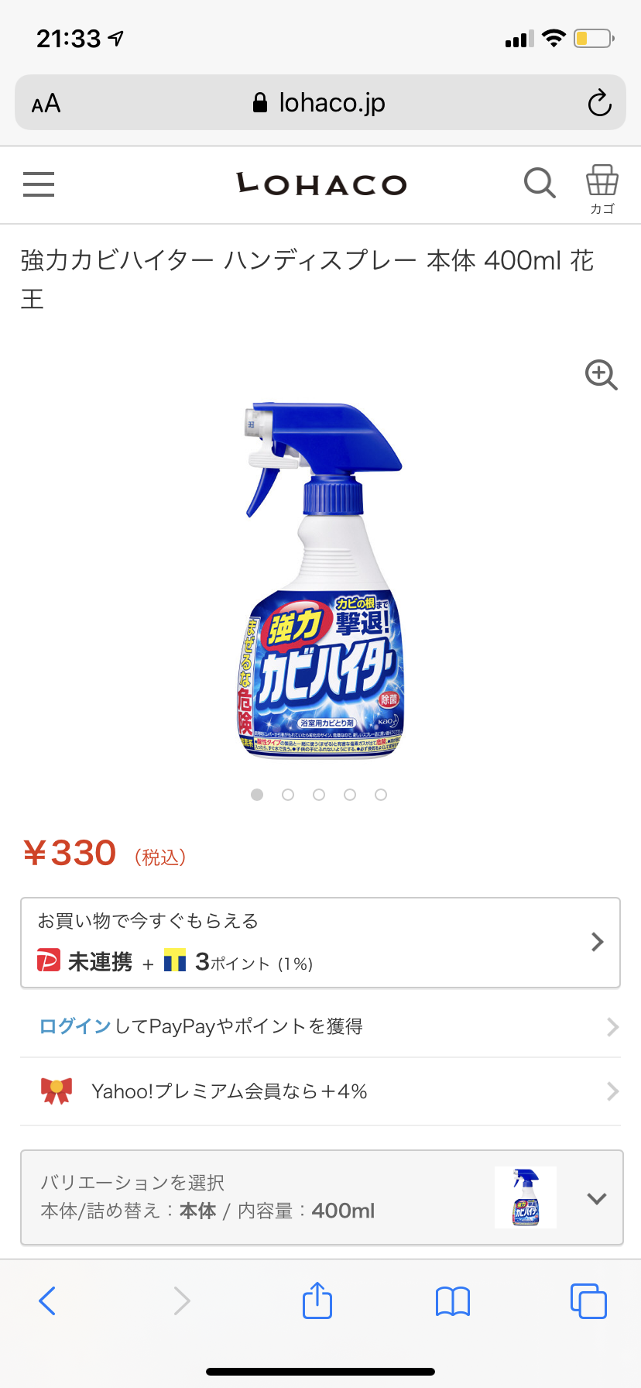Tap the LOHACO logo

321,184
